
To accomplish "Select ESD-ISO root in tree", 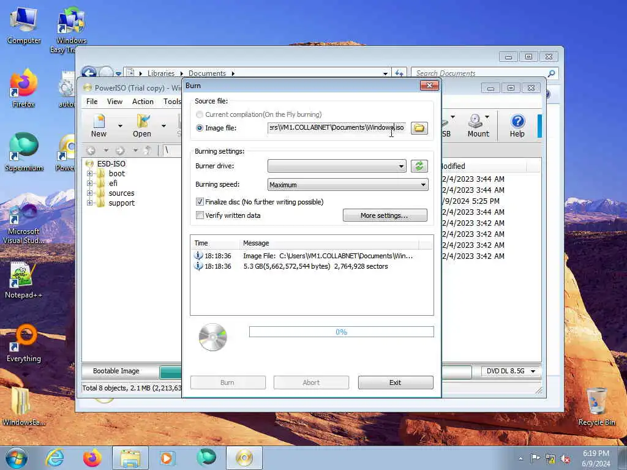I will [x=111, y=163].
